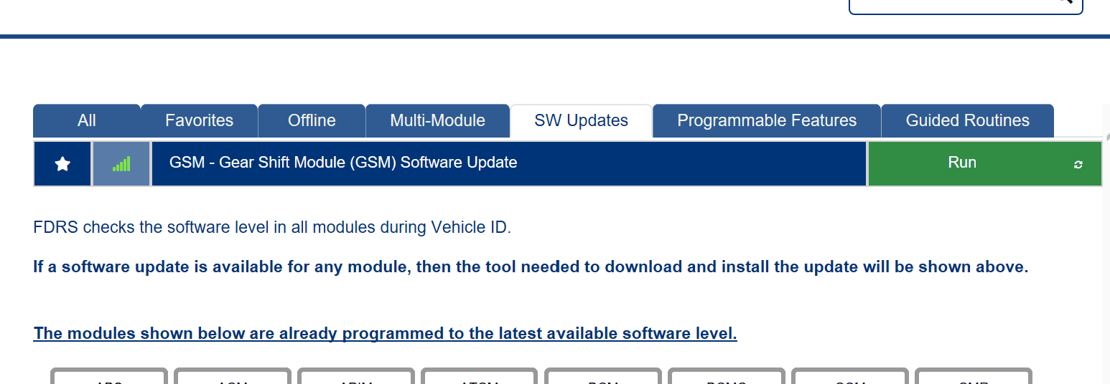Screen dimensions: 1110x384
Task: Click the refresh icon inside Run button
Action: (1078, 164)
